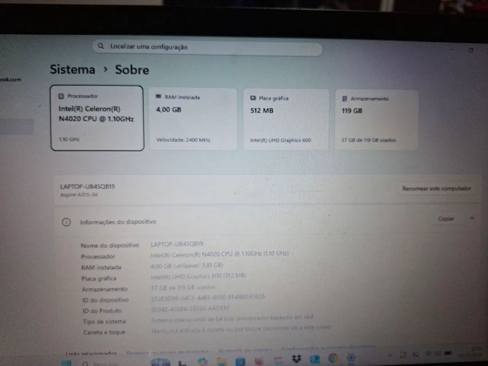Click the '512 MB' value in Placa gráfica card
The width and height of the screenshot is (488, 366).
(x=262, y=111)
